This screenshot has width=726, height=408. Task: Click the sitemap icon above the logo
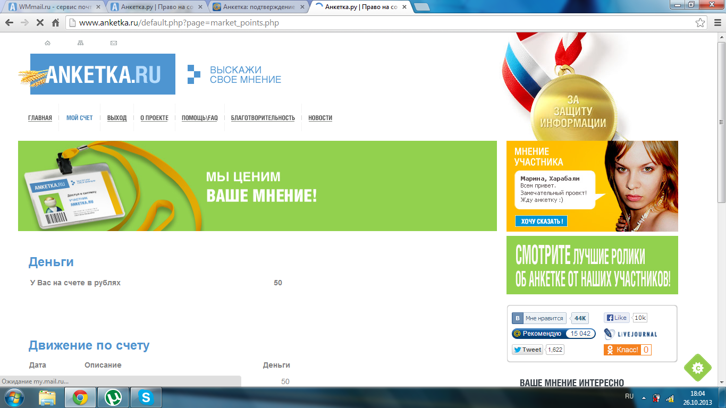[x=80, y=43]
